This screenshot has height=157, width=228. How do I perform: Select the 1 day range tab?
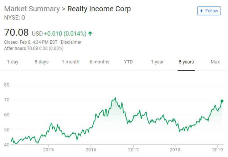[13, 62]
